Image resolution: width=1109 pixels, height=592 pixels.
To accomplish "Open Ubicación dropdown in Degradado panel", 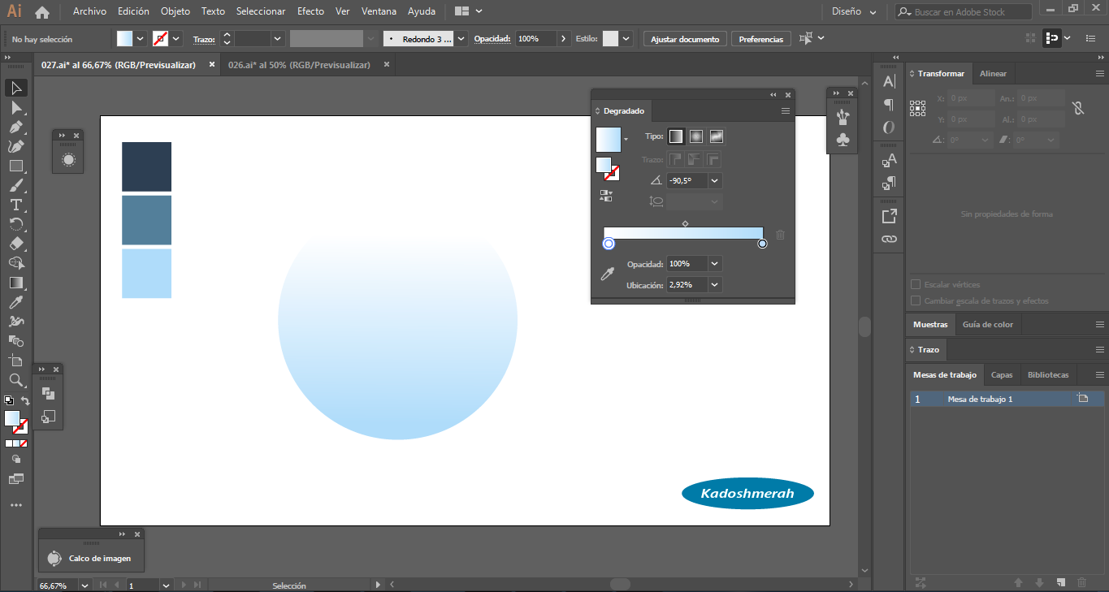I will (x=715, y=285).
